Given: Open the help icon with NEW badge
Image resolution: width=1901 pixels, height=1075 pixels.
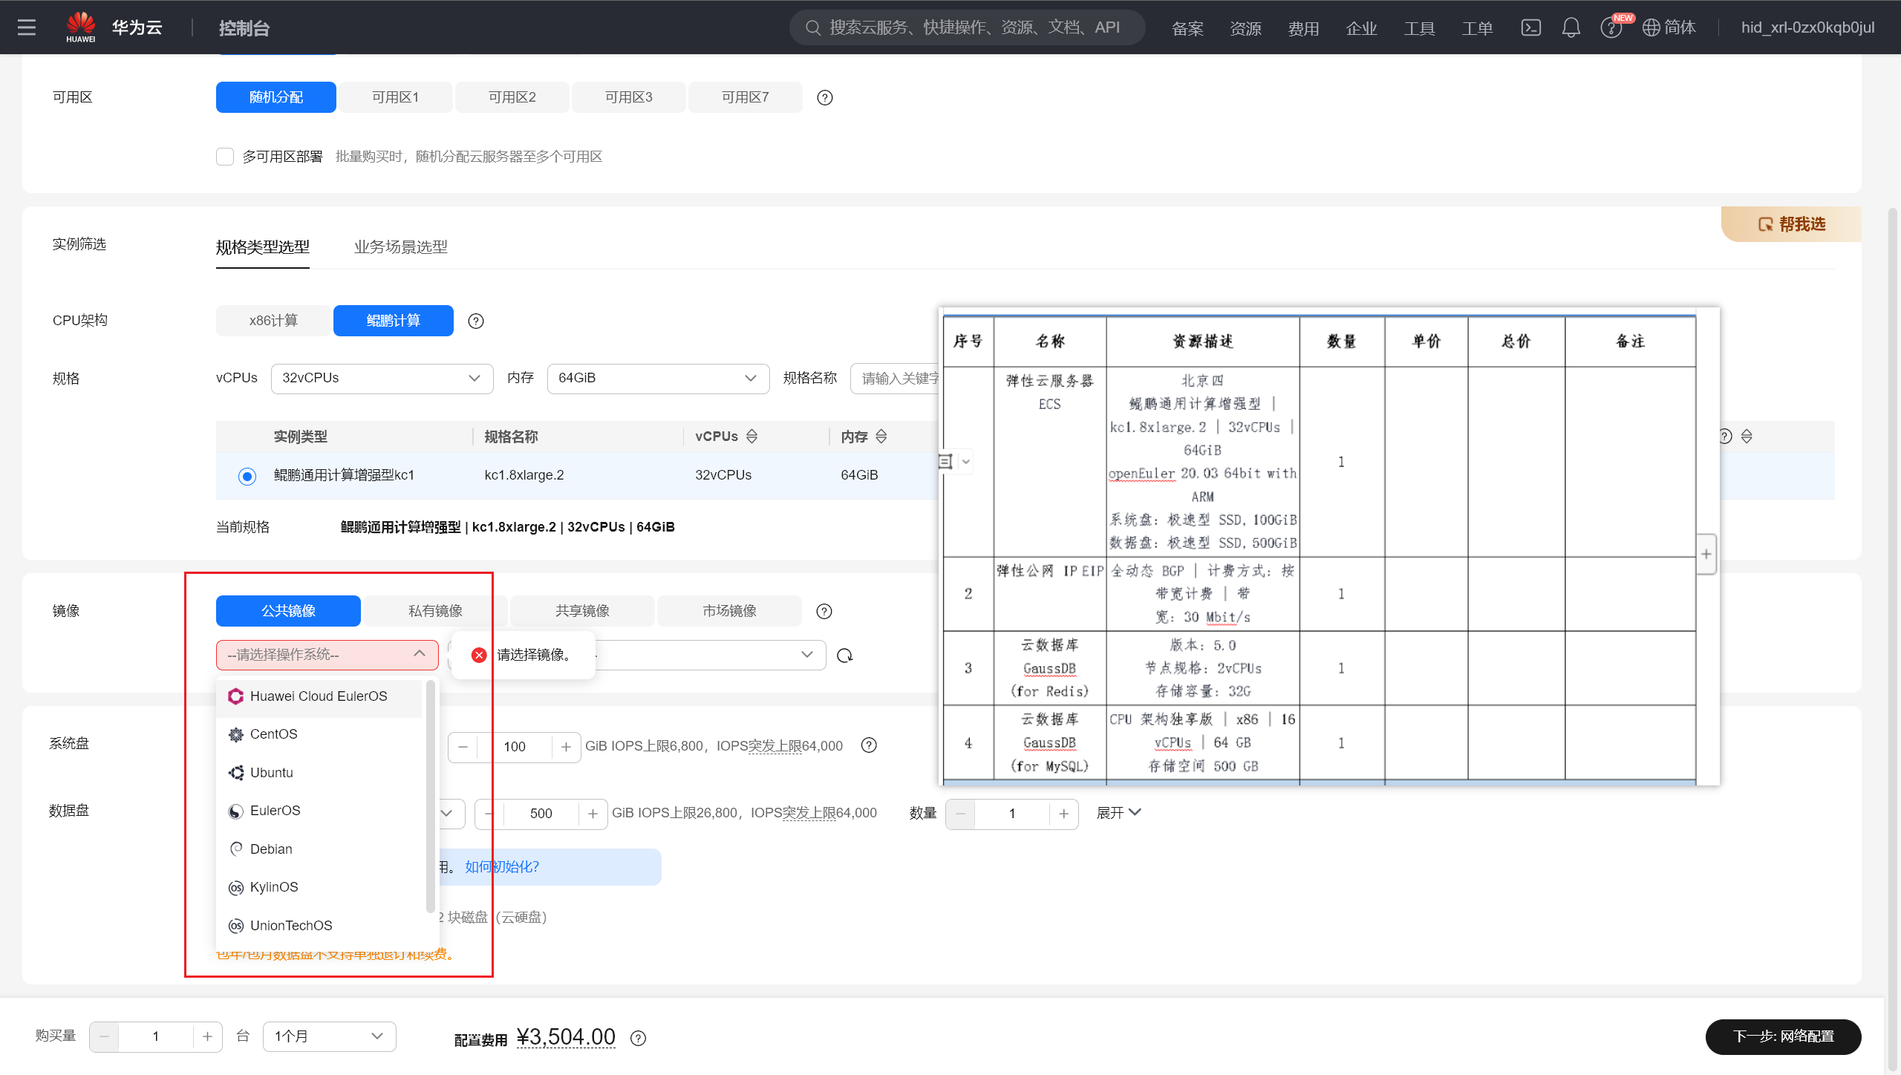Looking at the screenshot, I should point(1611,27).
